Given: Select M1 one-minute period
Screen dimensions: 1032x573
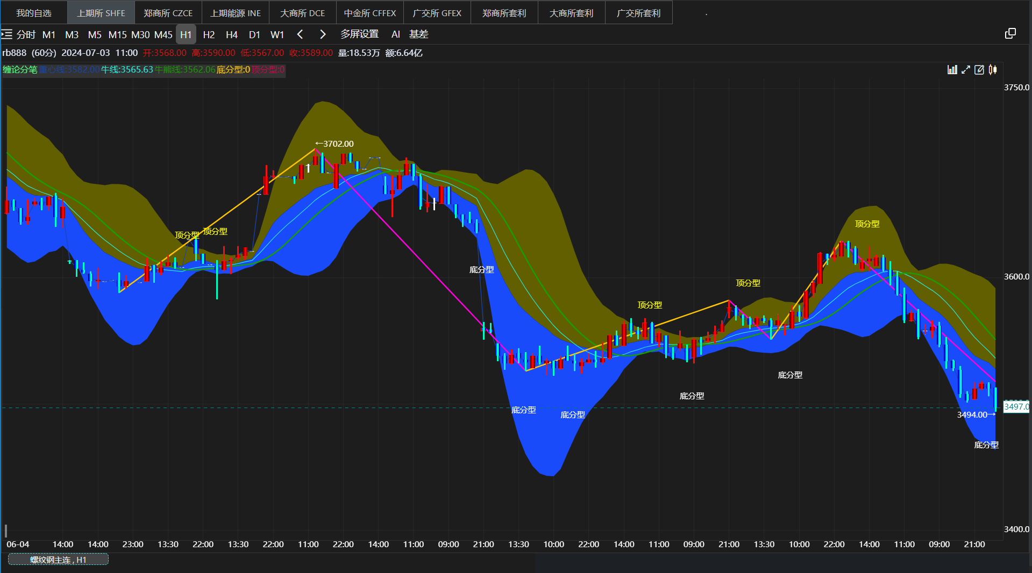Looking at the screenshot, I should click(x=49, y=34).
